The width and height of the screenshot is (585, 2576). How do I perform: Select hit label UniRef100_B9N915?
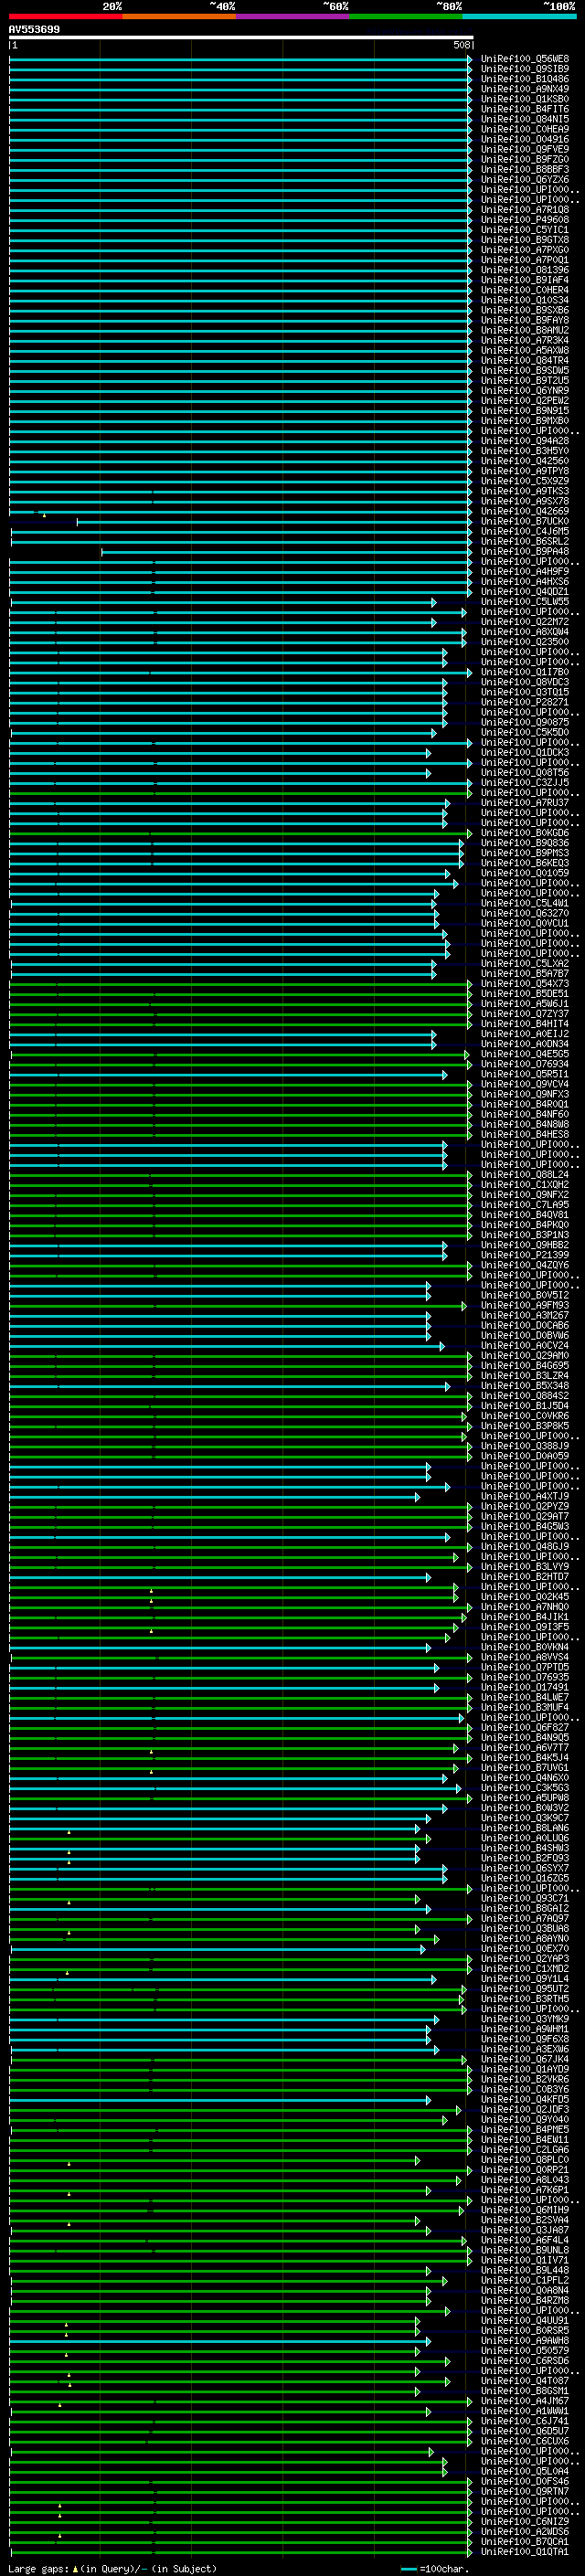pyautogui.click(x=525, y=411)
